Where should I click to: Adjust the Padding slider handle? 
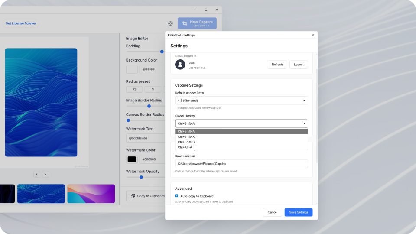point(162,52)
